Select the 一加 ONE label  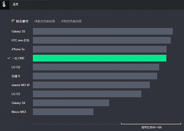tap(18, 58)
